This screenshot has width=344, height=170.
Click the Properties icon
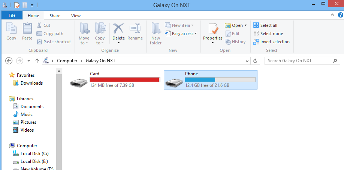click(x=213, y=29)
